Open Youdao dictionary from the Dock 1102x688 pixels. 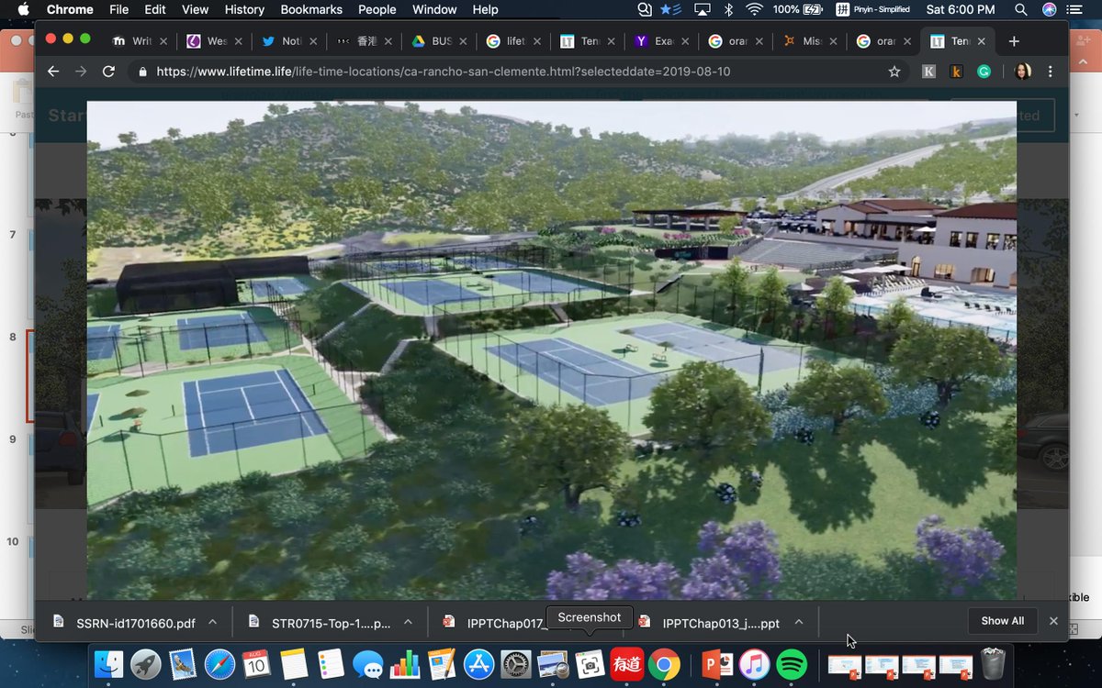pos(627,664)
